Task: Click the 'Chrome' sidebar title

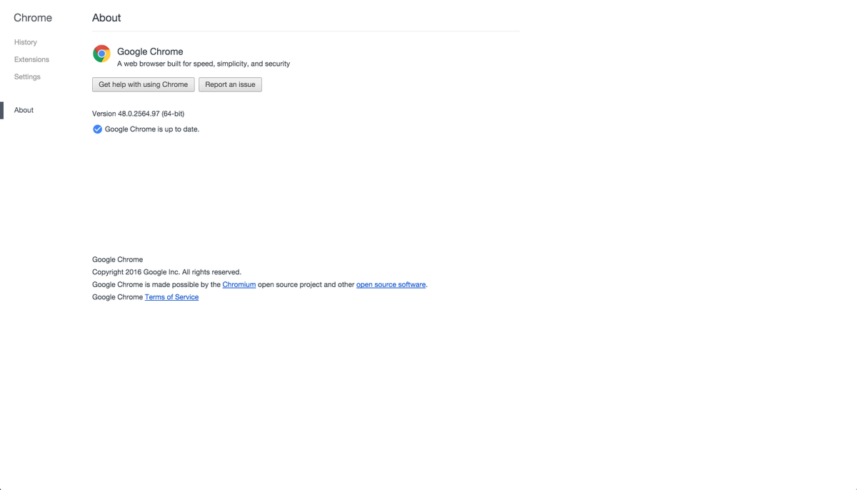Action: click(33, 18)
